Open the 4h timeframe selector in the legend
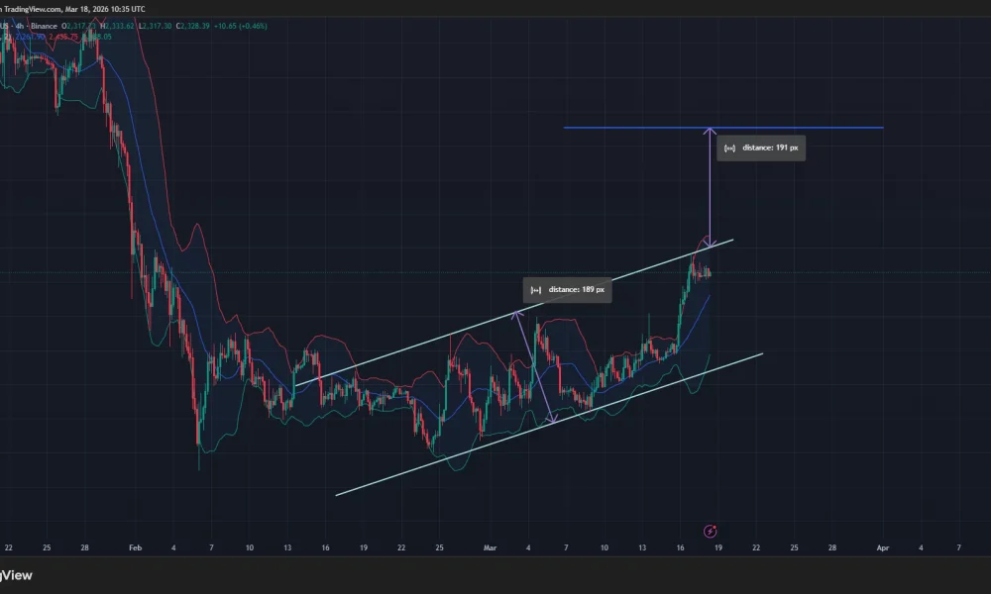 [x=18, y=26]
